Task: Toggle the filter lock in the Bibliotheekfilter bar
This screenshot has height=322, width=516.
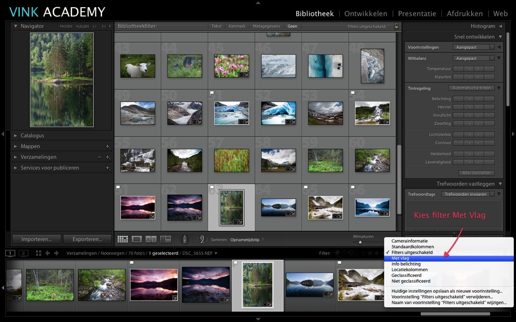Action: pos(396,26)
